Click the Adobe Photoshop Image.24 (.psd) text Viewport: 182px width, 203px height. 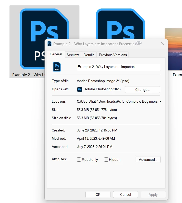point(103,81)
